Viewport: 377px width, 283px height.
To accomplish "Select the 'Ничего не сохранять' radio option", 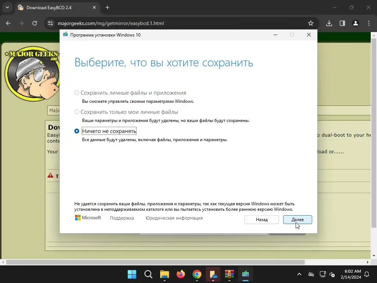I will pos(77,131).
